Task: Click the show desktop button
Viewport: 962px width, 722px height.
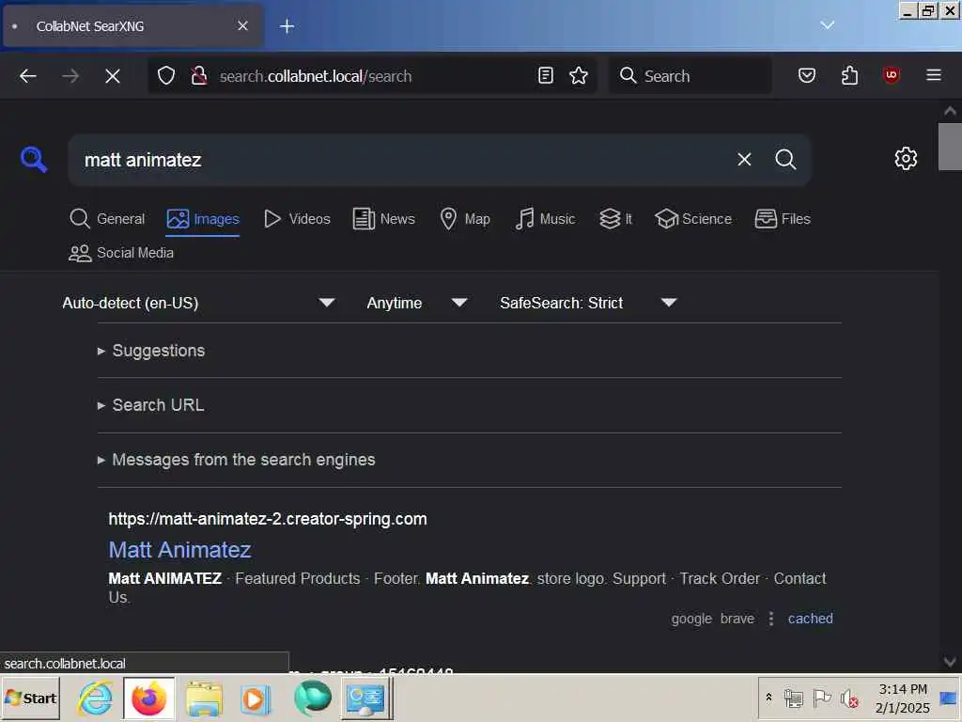Action: (x=949, y=698)
